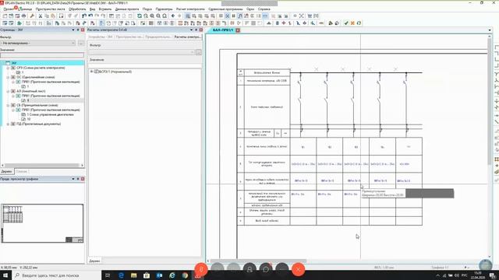Click the green tree navigator icon in second toolbar

click(x=19, y=23)
